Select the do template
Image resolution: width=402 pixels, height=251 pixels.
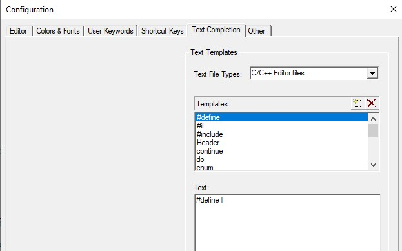(x=281, y=159)
